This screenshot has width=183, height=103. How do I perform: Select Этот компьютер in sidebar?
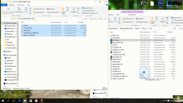click(x=10, y=55)
